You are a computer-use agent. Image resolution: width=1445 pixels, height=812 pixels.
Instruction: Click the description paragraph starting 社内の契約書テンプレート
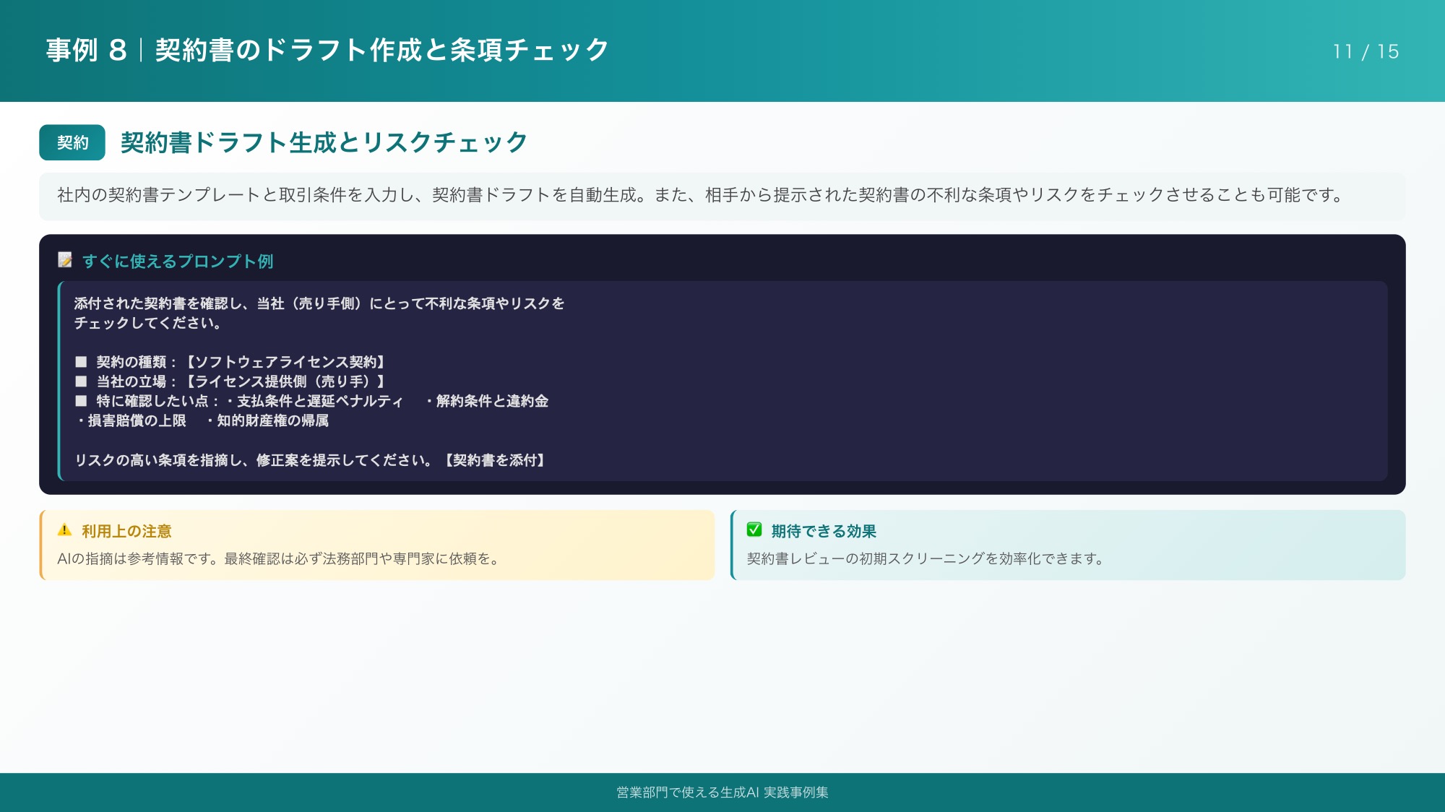(700, 195)
